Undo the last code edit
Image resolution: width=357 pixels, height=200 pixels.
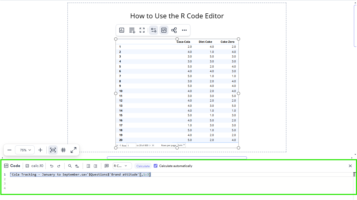(52, 166)
